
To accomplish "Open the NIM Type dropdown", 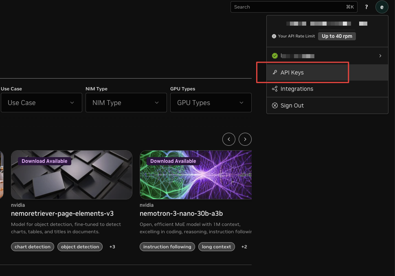I will [x=126, y=103].
